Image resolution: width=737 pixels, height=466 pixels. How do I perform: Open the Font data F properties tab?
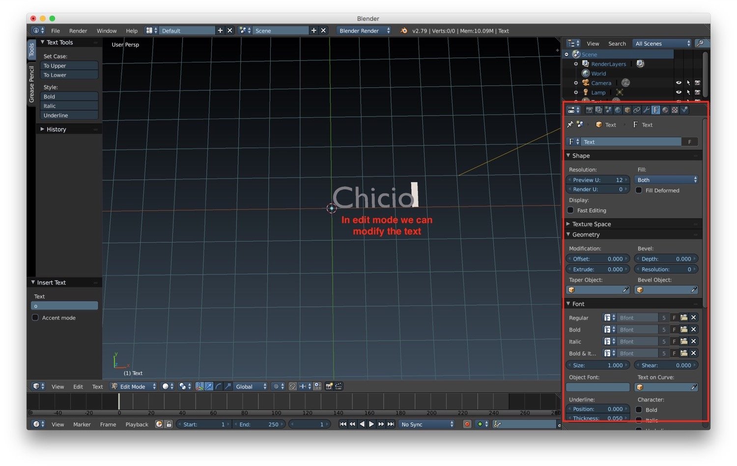[656, 110]
